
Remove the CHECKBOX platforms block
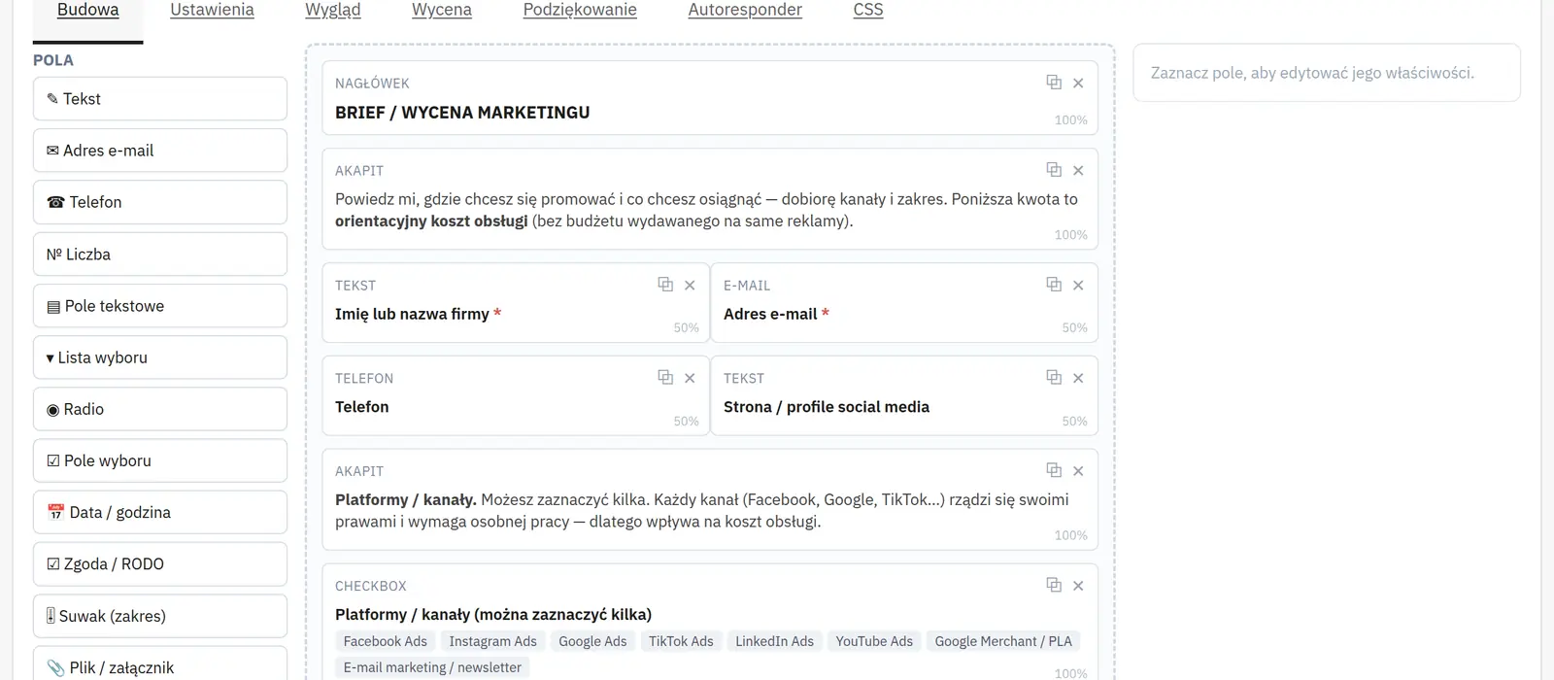1078,586
